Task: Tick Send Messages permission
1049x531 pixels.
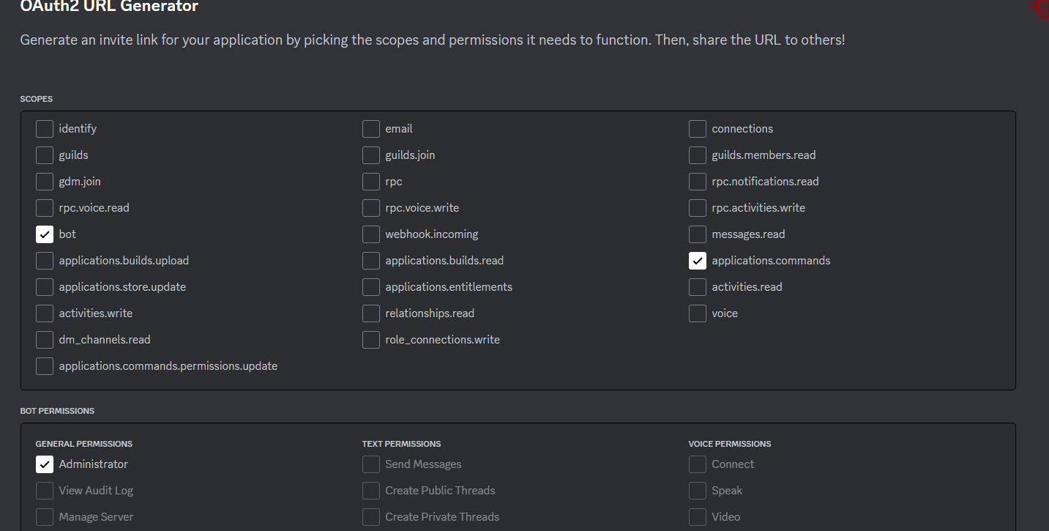Action: tap(371, 464)
